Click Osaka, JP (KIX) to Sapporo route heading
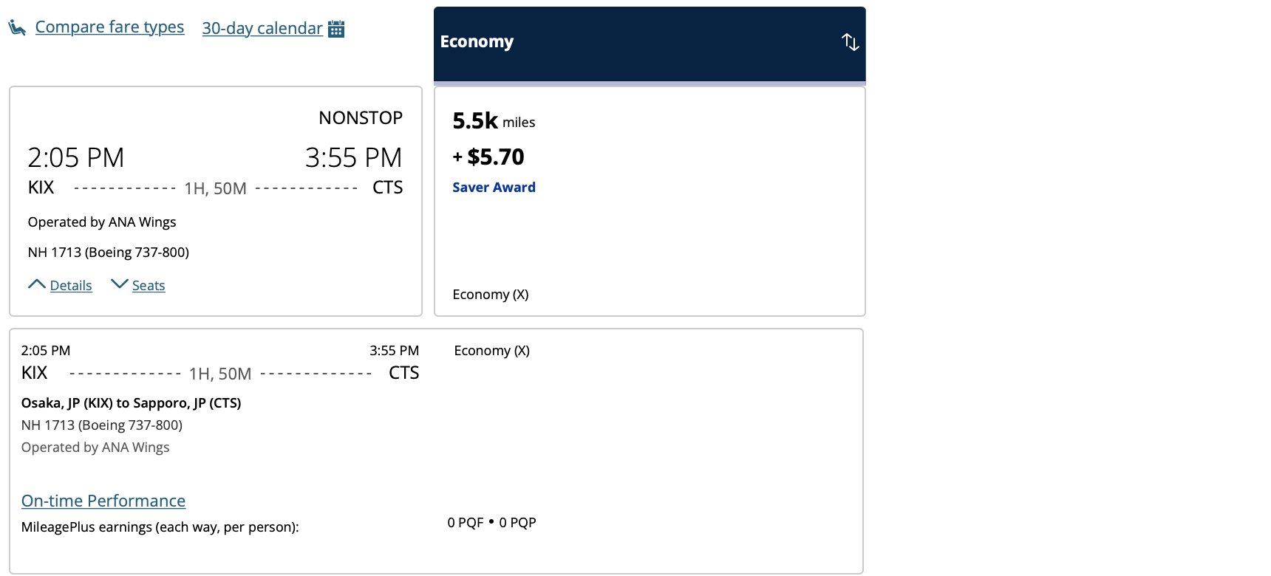 click(x=131, y=403)
